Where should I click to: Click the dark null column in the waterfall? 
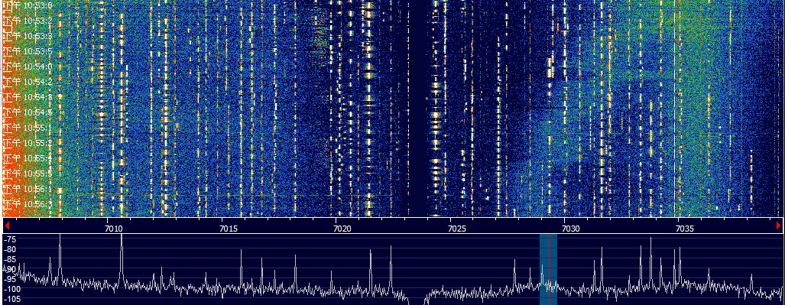coord(417,108)
